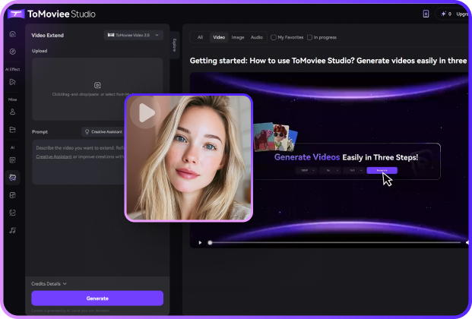Click the Getting started tutorial title

tap(328, 61)
